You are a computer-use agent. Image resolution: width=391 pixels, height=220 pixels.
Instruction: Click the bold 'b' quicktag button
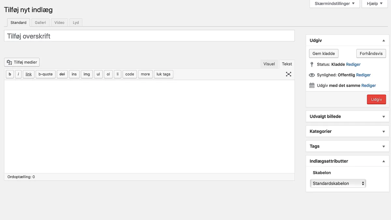[10, 74]
